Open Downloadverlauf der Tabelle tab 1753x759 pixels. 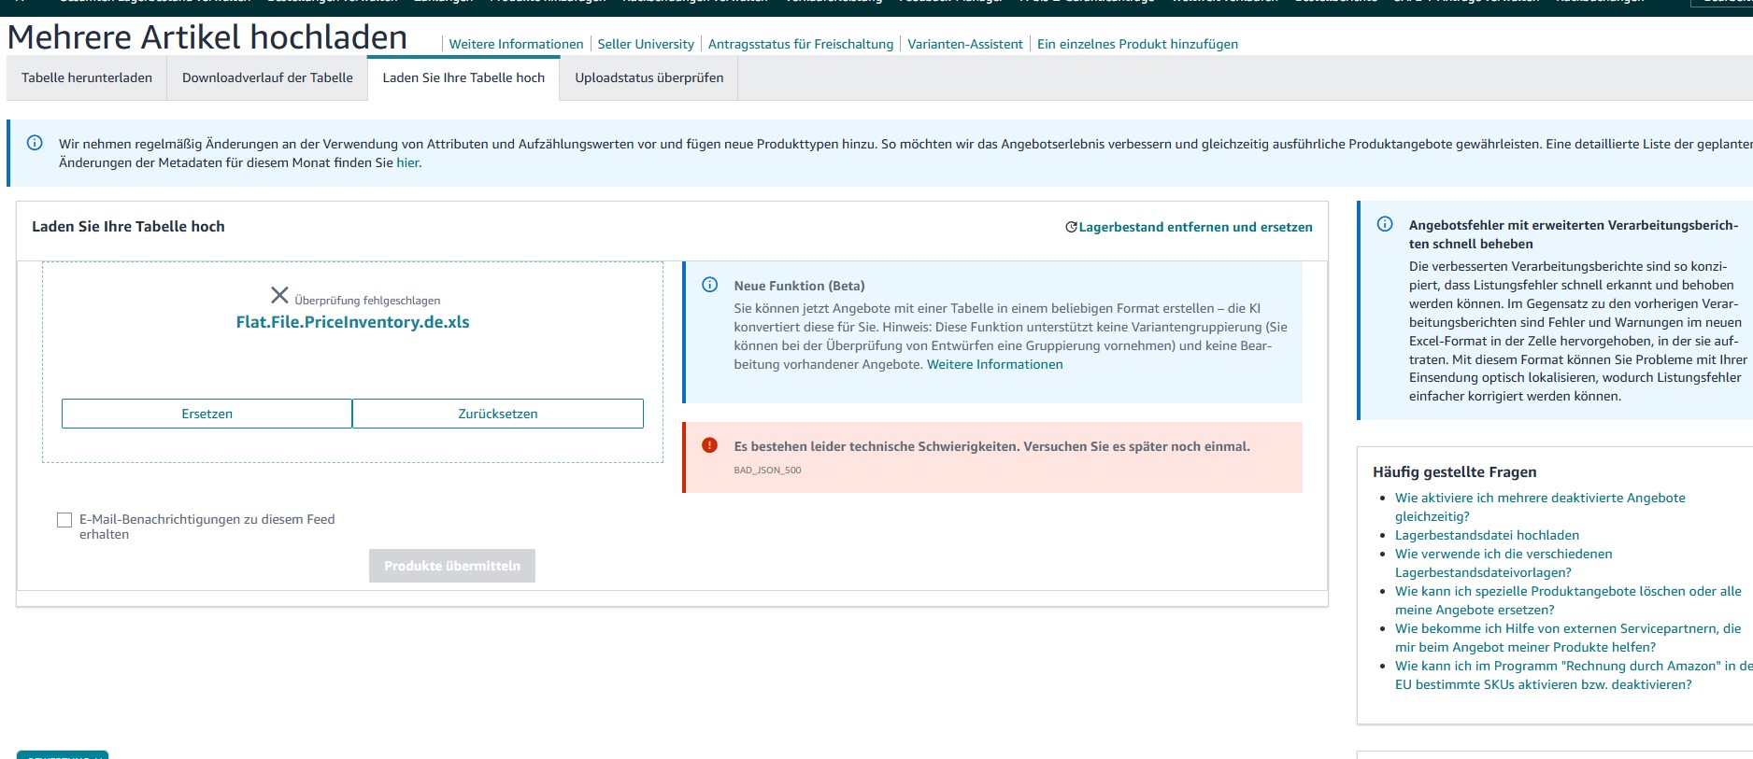[267, 77]
